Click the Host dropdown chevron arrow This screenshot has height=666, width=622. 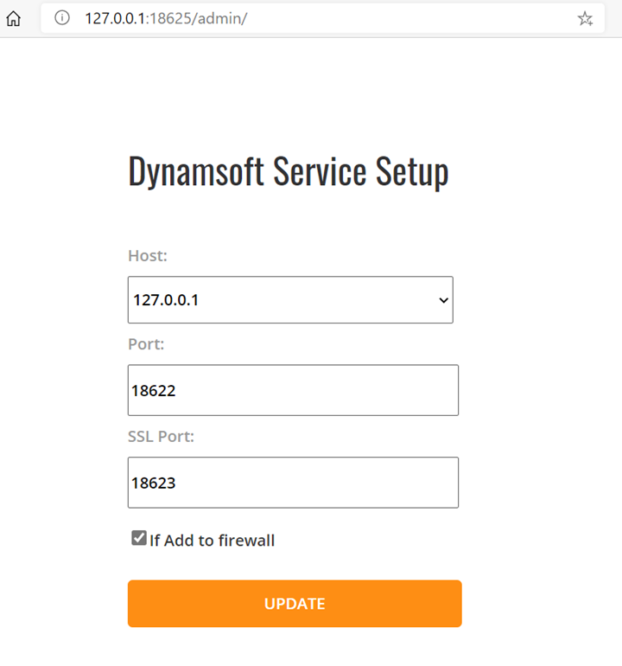pyautogui.click(x=443, y=300)
